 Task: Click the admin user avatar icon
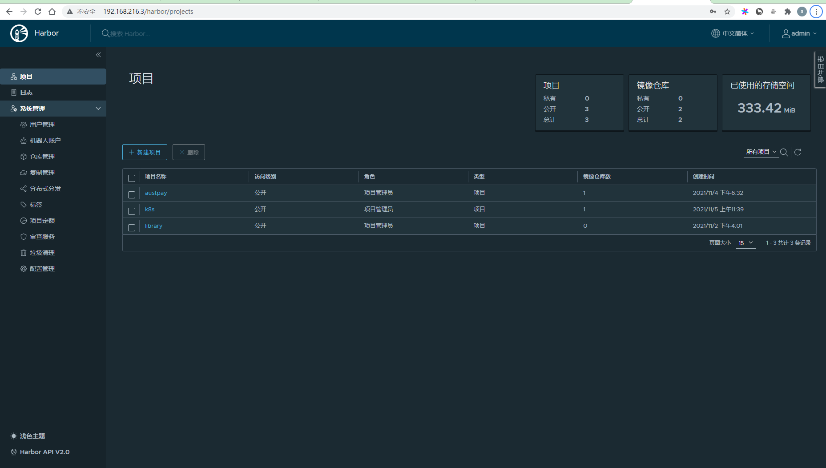(786, 33)
